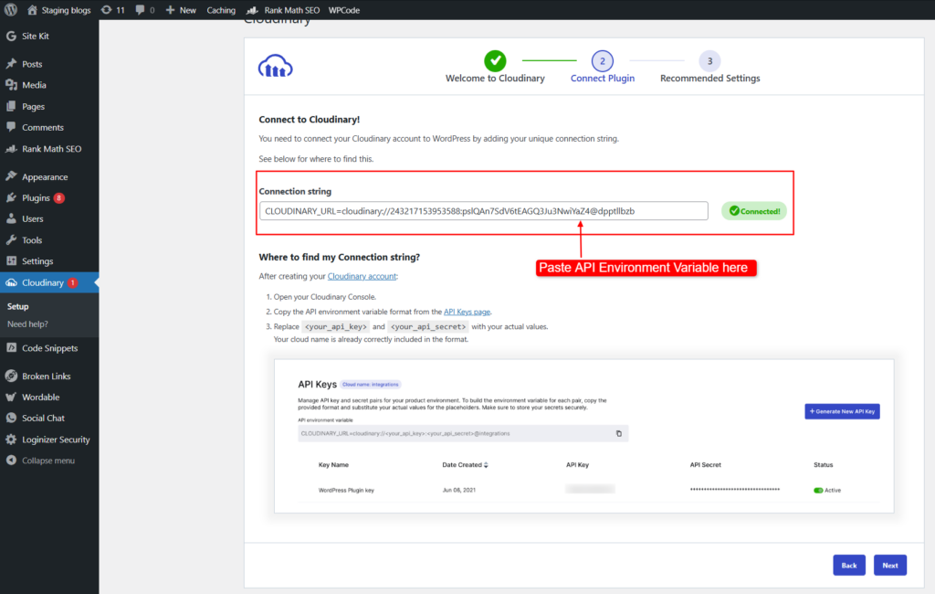Click the Cloudinary cloud icon in sidebar
Image resolution: width=935 pixels, height=594 pixels.
11,282
